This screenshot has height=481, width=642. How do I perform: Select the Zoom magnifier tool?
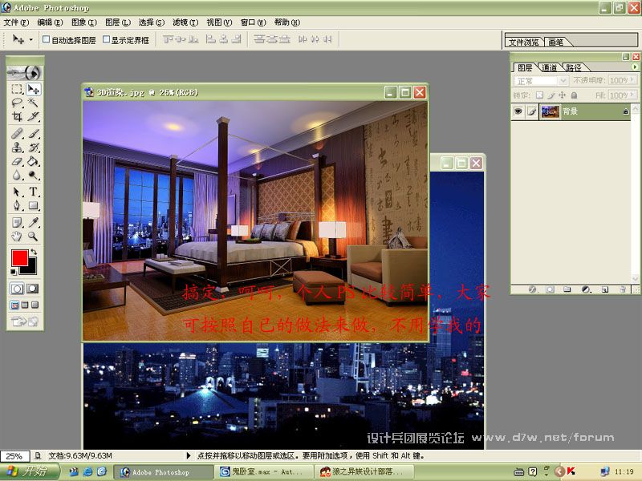(34, 236)
